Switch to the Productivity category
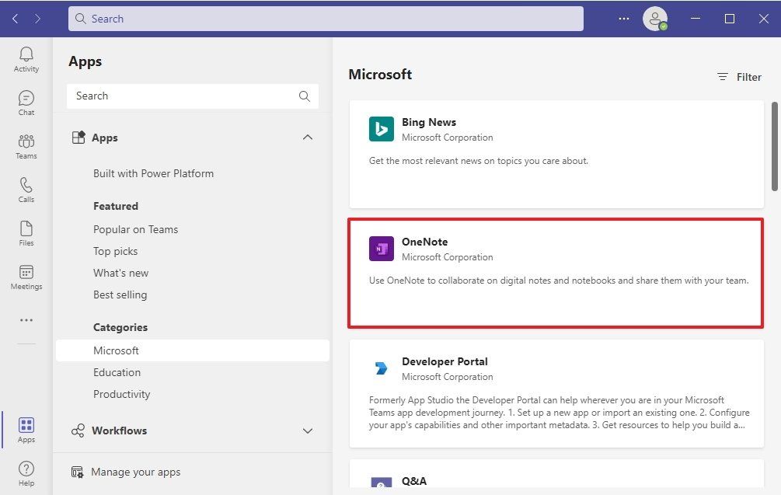The image size is (781, 495). [121, 394]
